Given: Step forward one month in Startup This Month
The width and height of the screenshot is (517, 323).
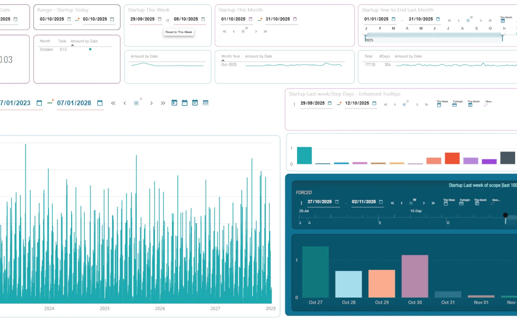Looking at the screenshot, I should (256, 31).
